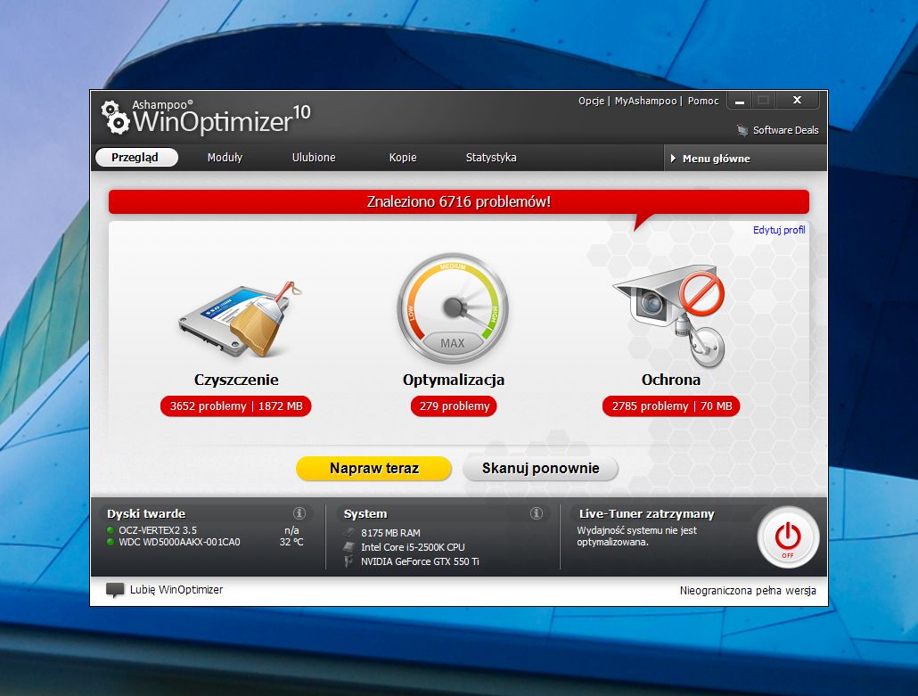Click the CPU icon beside Intel Core i5
Image resolution: width=918 pixels, height=696 pixels.
(349, 547)
